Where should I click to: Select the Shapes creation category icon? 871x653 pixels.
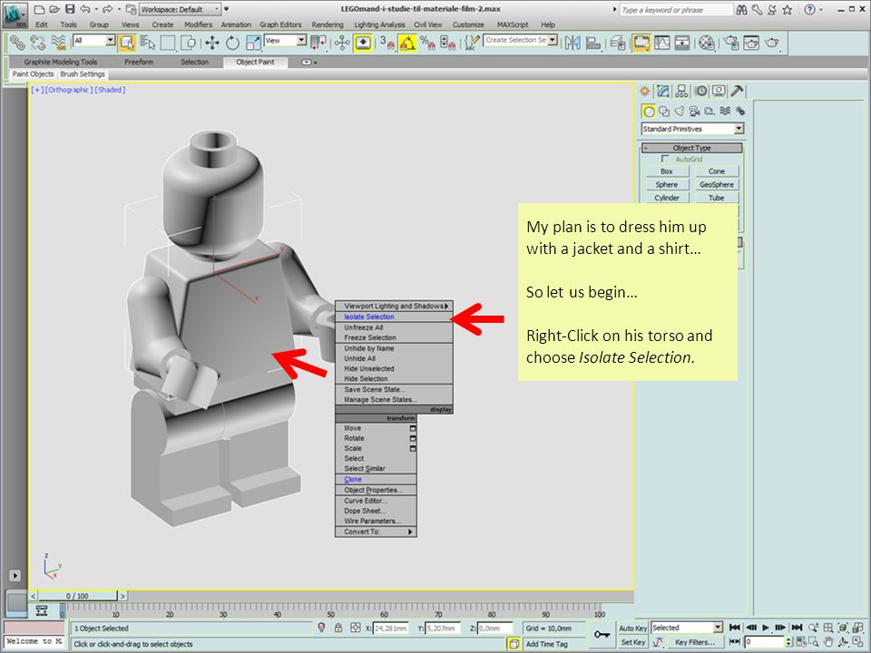[664, 111]
